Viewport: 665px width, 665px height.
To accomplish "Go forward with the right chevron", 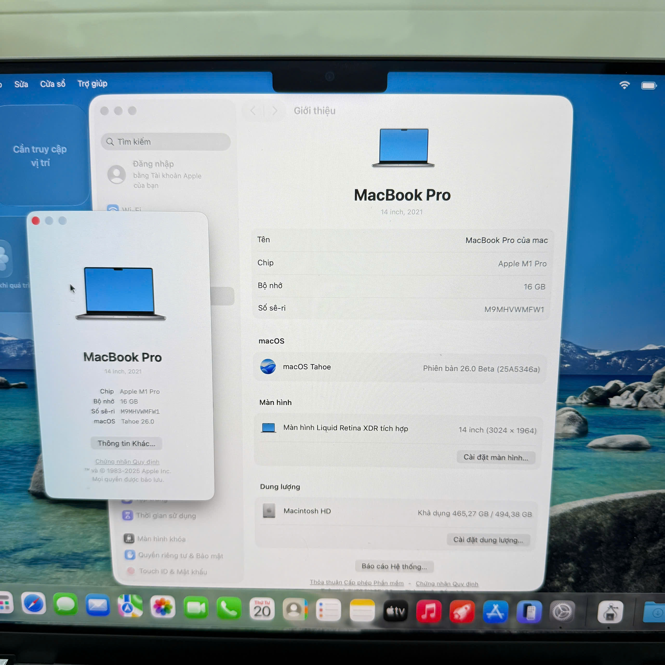I will coord(275,110).
